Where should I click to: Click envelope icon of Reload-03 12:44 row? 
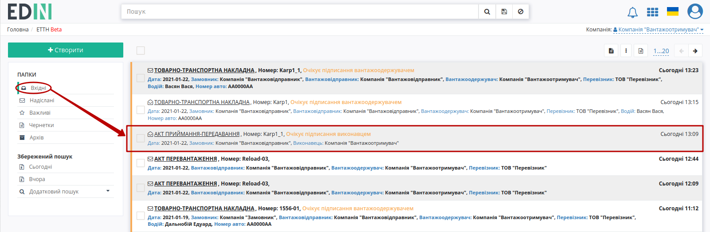click(150, 159)
